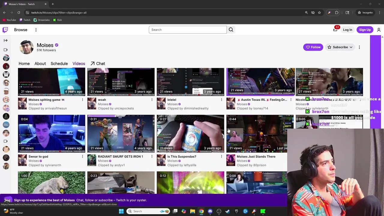Play the 1:00 koala clip thumbnail
This screenshot has width=384, height=216.
(x=52, y=183)
